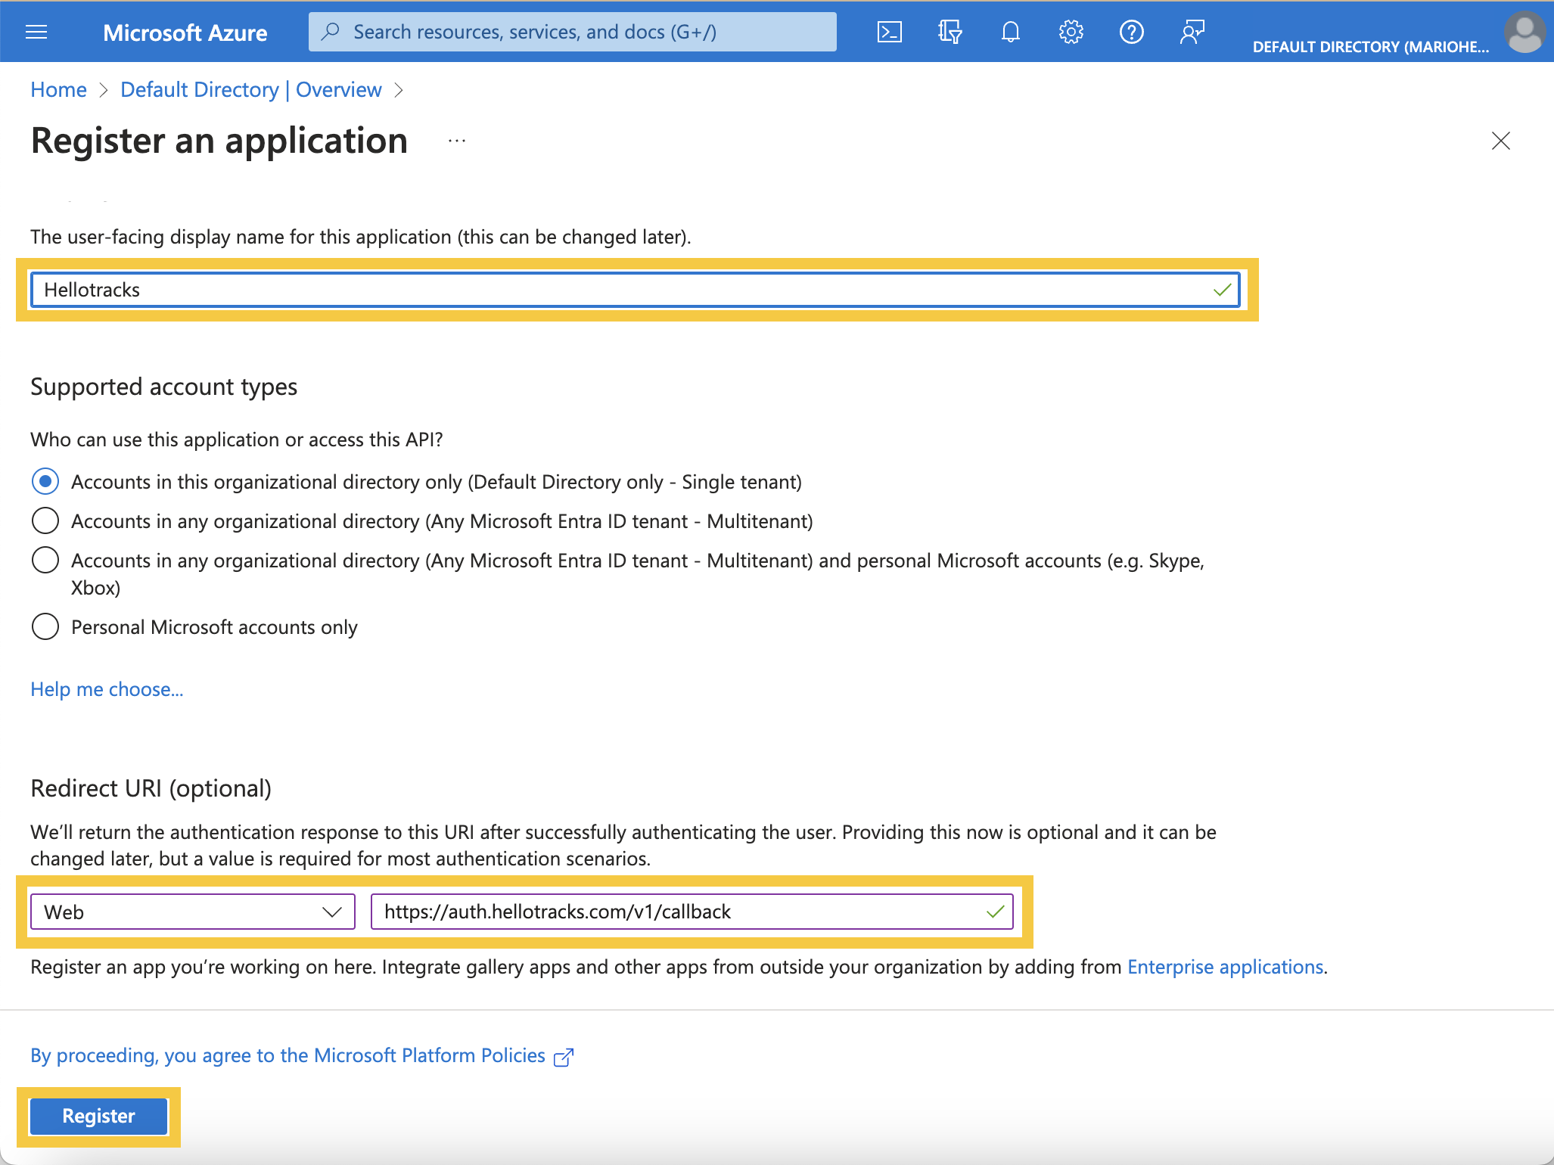Click the Register button
Screen dimensions: 1554x1165
98,1116
